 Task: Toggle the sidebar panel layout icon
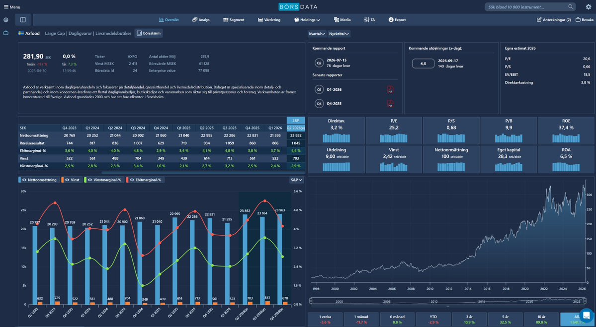click(x=23, y=20)
